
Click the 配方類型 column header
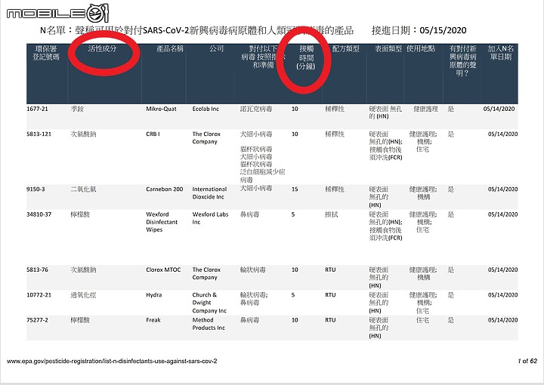coord(345,48)
